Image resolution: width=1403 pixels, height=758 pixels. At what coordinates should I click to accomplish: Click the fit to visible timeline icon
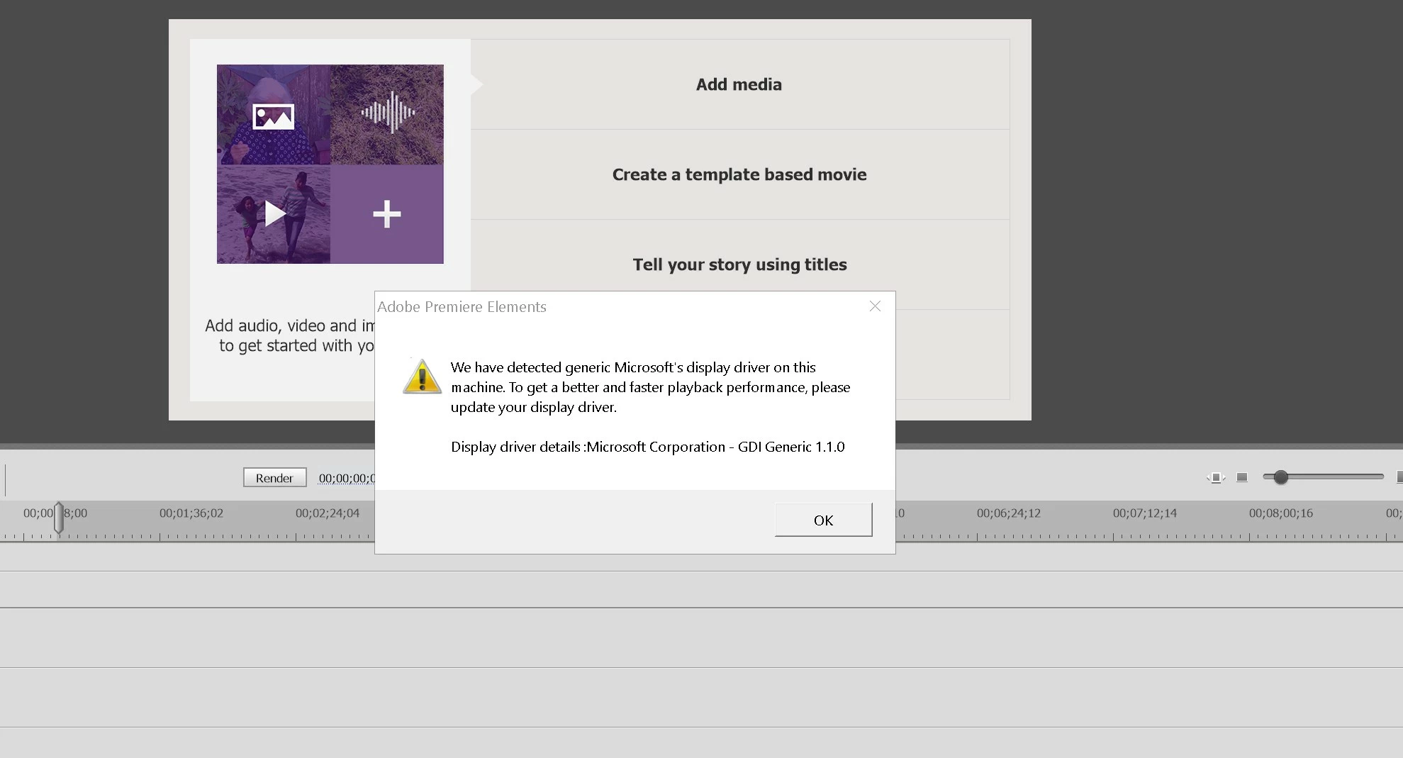[1216, 478]
